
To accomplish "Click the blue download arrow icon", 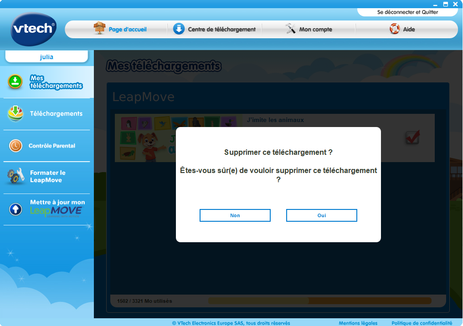I will pyautogui.click(x=179, y=29).
